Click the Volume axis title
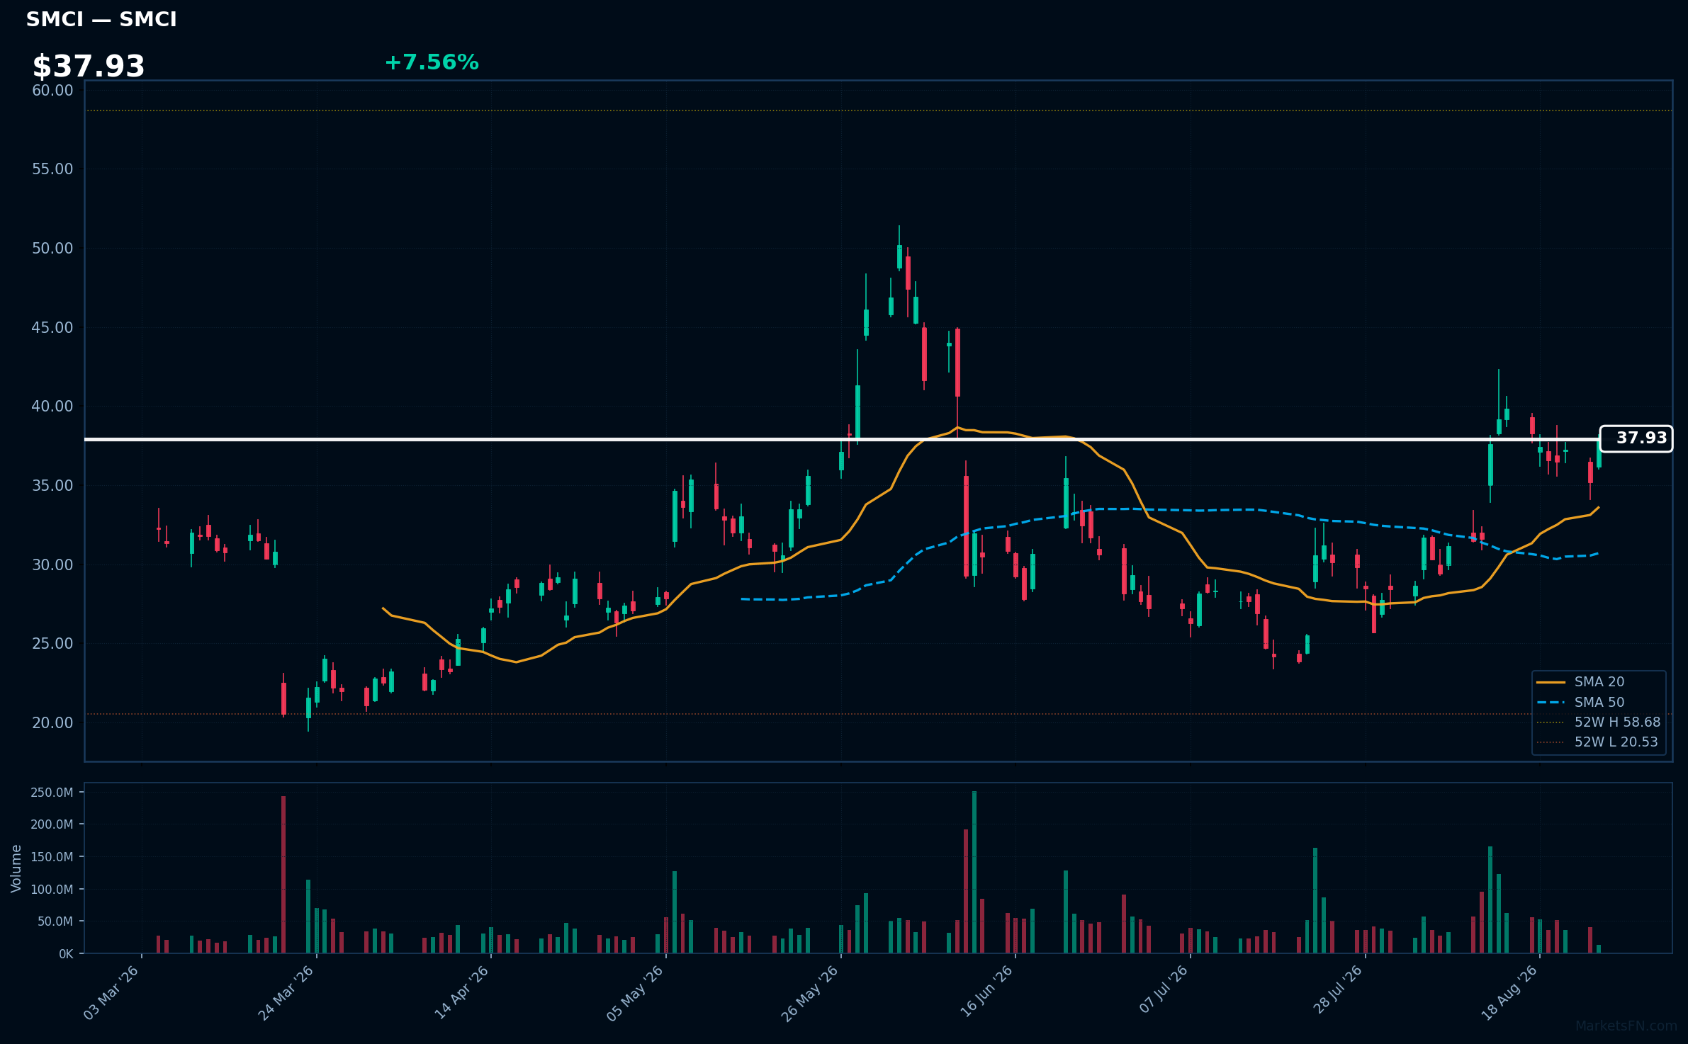Viewport: 1688px width, 1044px height. click(16, 868)
